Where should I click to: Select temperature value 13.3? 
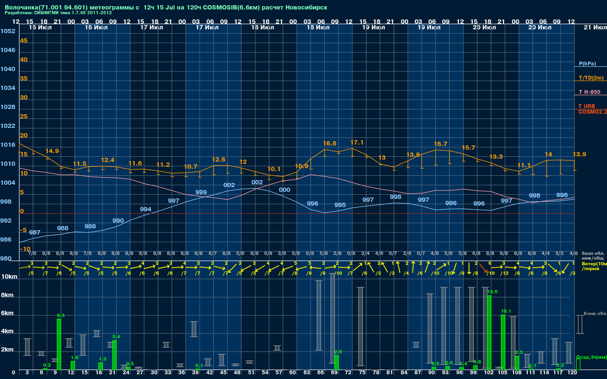coord(496,157)
